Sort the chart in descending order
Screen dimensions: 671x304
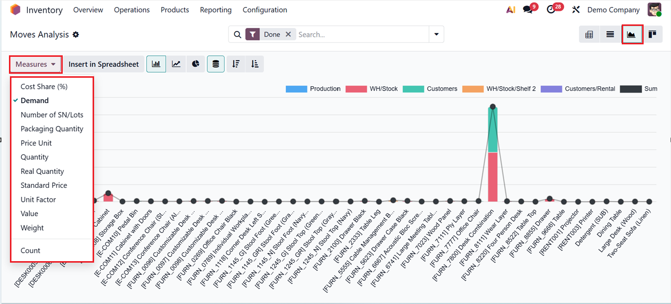pos(235,64)
